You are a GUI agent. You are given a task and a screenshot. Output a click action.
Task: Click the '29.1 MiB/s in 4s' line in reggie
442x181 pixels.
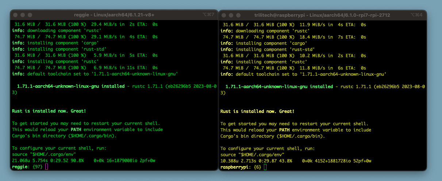click(86, 37)
